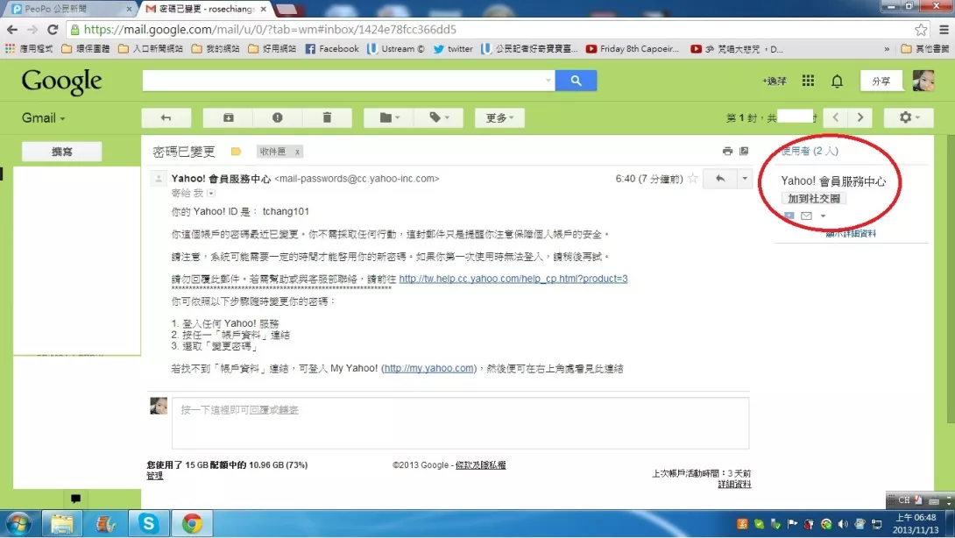Screen dimensions: 955x538
Task: Go to the older message with the right chevron
Action: pos(860,117)
